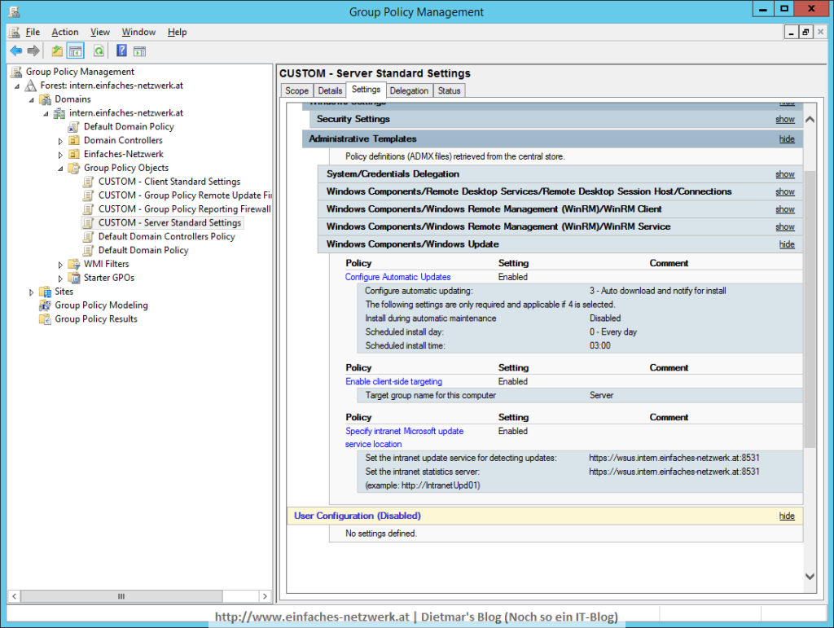Open the Configure Automatic Updates policy link

[x=397, y=277]
